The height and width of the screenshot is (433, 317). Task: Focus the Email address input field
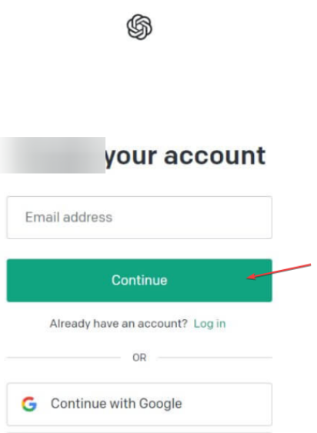139,218
